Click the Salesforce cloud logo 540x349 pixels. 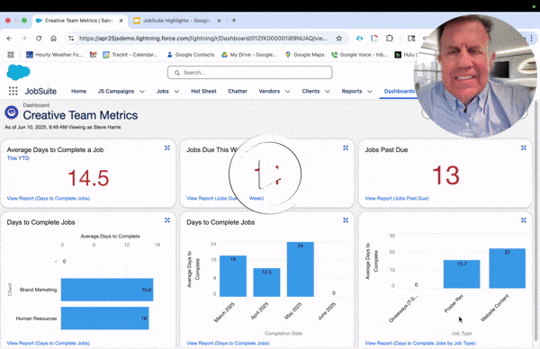[x=18, y=72]
